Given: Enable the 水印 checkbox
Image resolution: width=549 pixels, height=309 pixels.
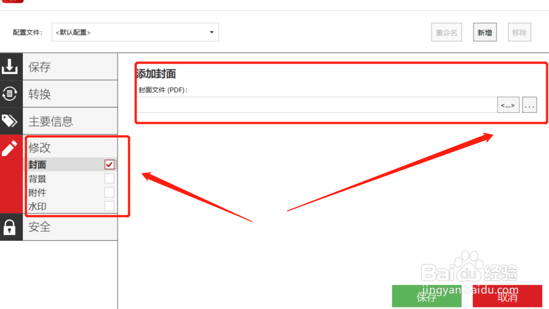Looking at the screenshot, I should [x=109, y=206].
